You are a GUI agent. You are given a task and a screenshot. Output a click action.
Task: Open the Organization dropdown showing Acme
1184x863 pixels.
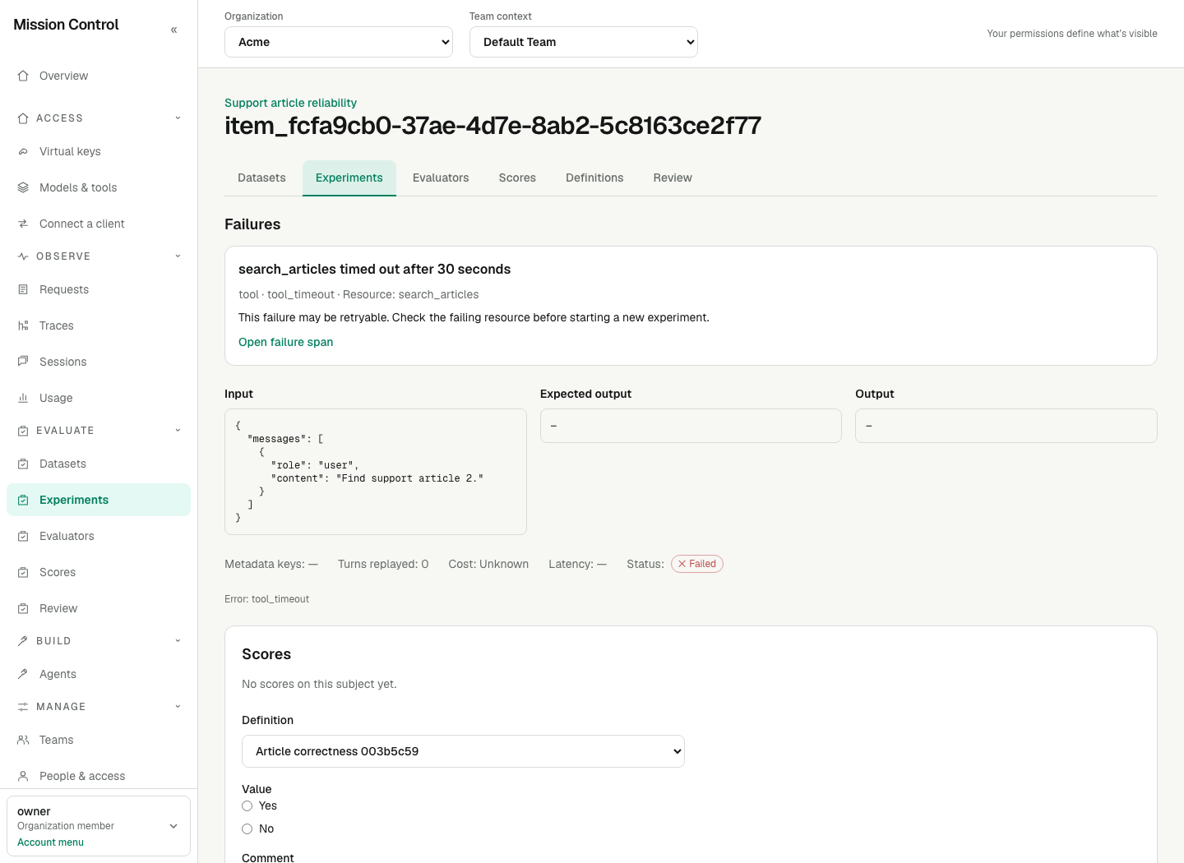pos(339,42)
